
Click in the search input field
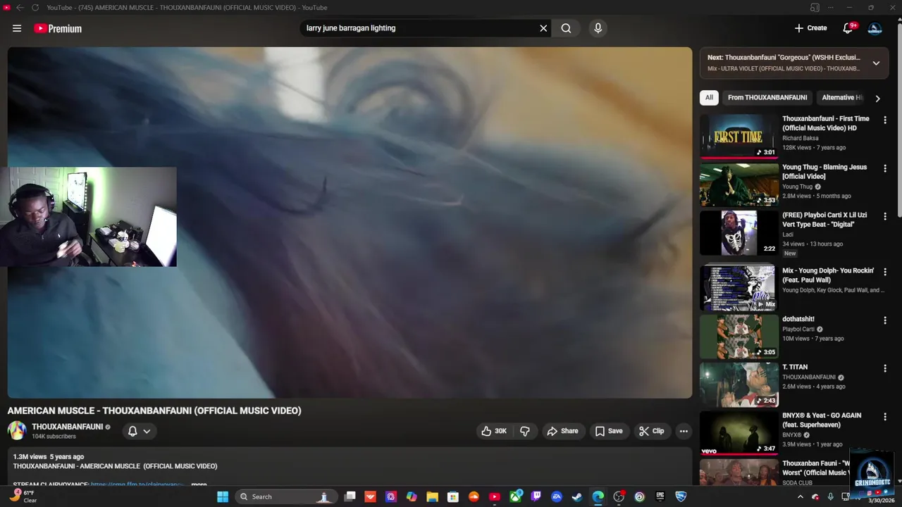pos(419,28)
